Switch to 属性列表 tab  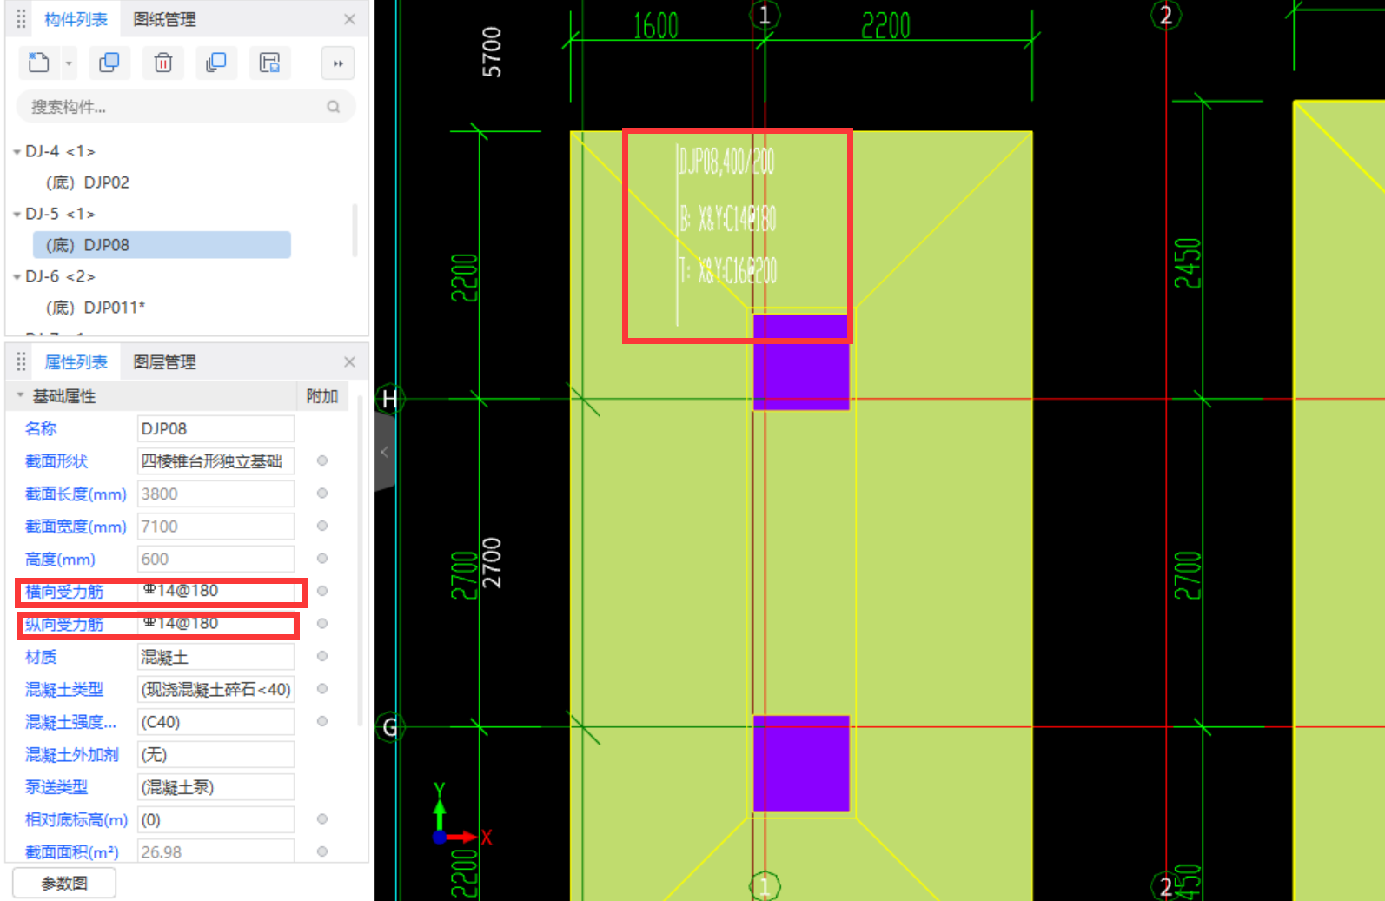76,362
